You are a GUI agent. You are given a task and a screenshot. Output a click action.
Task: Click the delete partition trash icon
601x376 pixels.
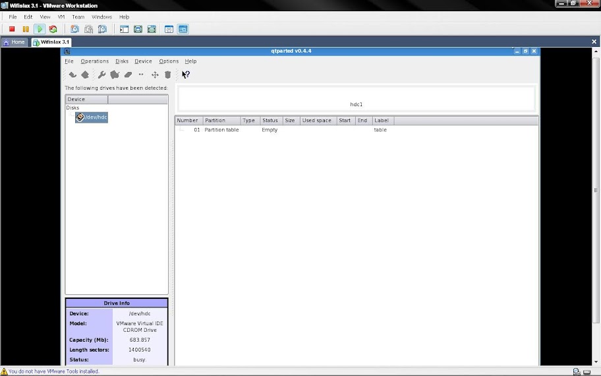[168, 75]
